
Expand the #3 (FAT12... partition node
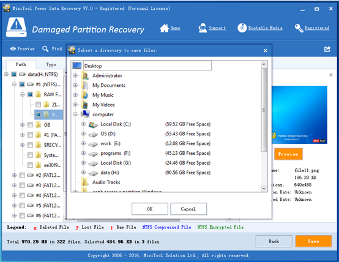pyautogui.click(x=14, y=185)
